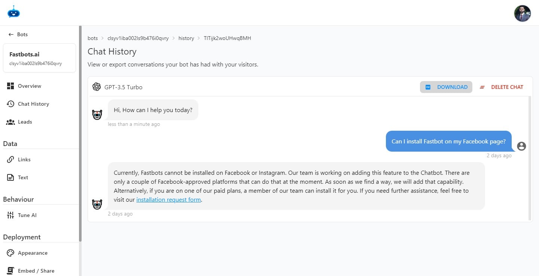This screenshot has height=276, width=539.
Task: Click the TlTijk2woUHwqBMH breadcrumb
Action: click(x=227, y=38)
